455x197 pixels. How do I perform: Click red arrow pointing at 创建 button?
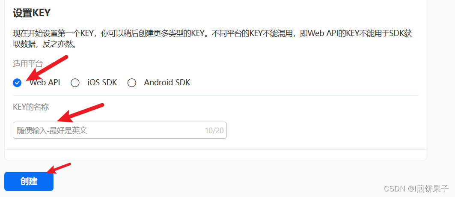point(59,169)
